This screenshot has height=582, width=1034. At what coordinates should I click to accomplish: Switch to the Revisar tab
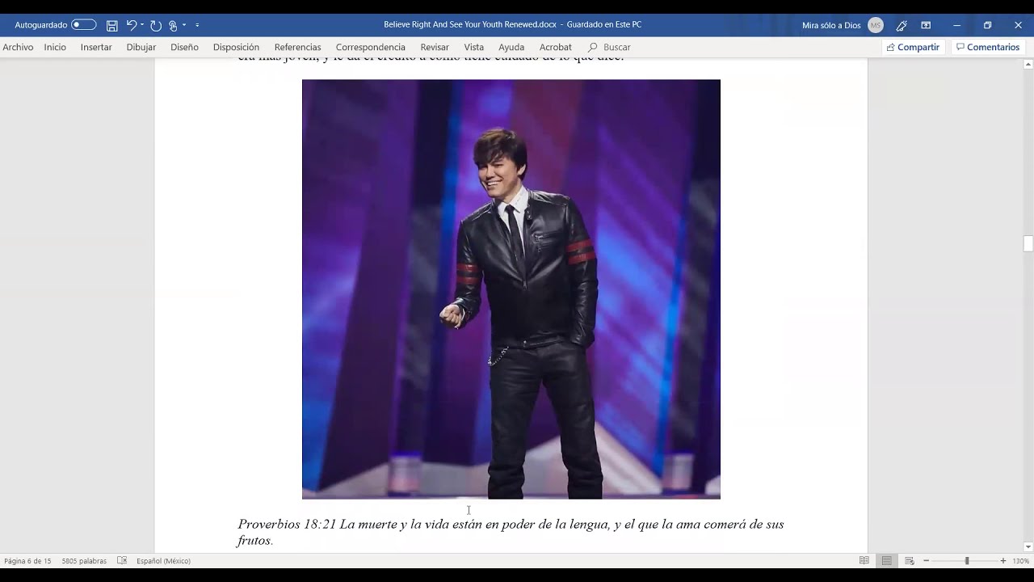pyautogui.click(x=435, y=47)
